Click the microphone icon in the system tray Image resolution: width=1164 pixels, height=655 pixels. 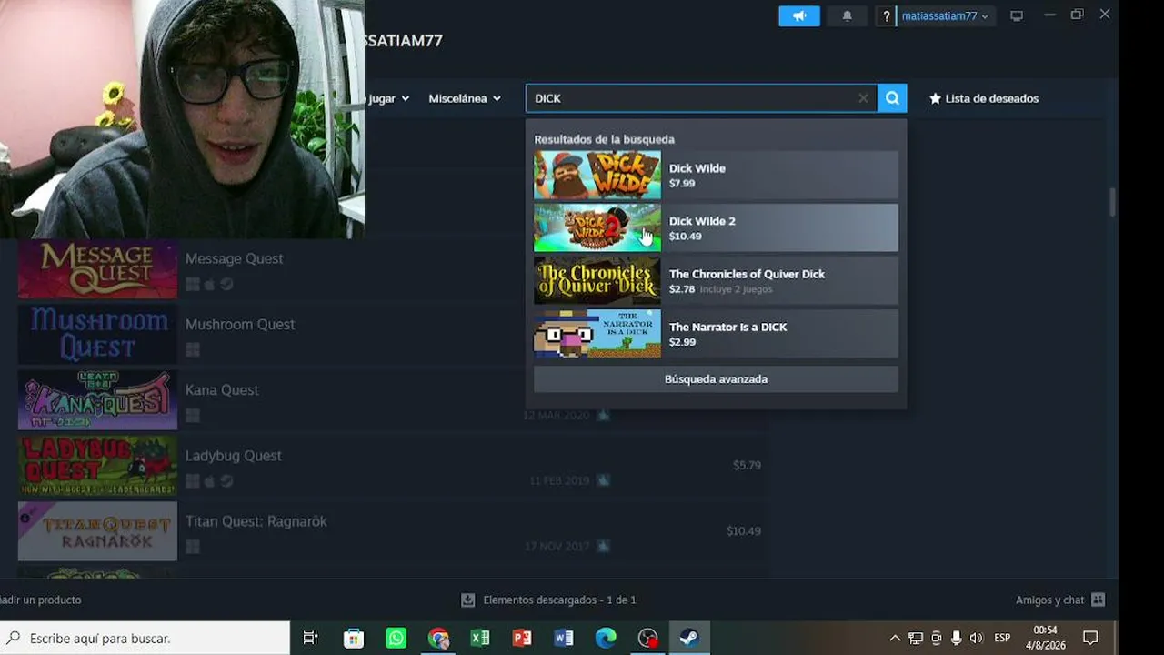[956, 638]
